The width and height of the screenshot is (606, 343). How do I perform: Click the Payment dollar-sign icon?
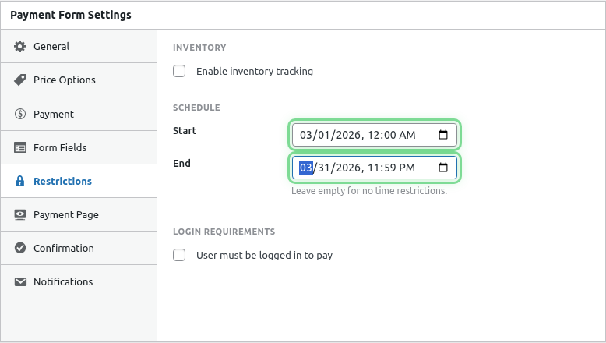[20, 114]
